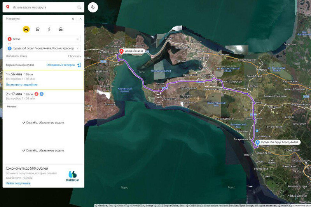
Task: Click blue marker B near Анапа
Action: [257, 142]
